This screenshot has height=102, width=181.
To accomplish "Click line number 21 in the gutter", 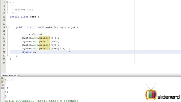I will 4,52.
